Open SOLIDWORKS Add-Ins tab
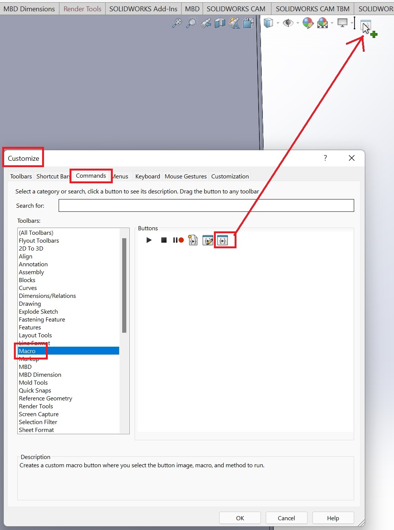Viewport: 394px width, 530px height. pyautogui.click(x=143, y=9)
